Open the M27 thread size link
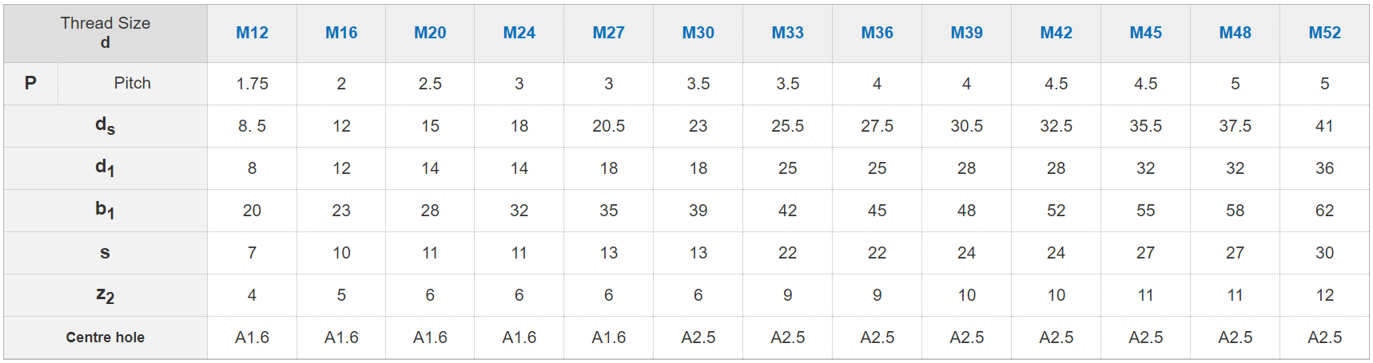This screenshot has width=1373, height=363. point(609,33)
